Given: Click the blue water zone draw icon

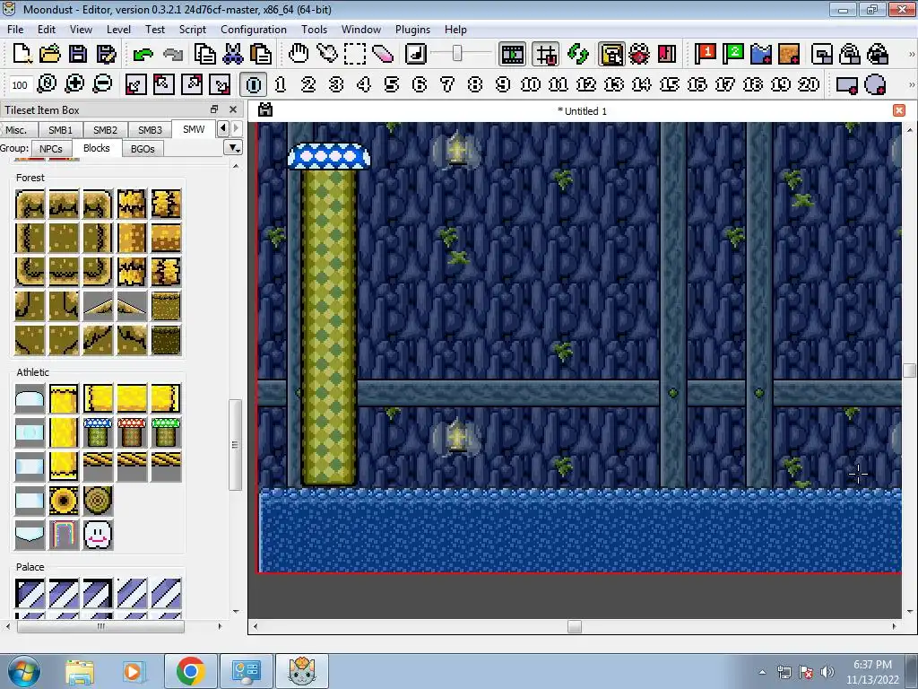Looking at the screenshot, I should coord(761,55).
